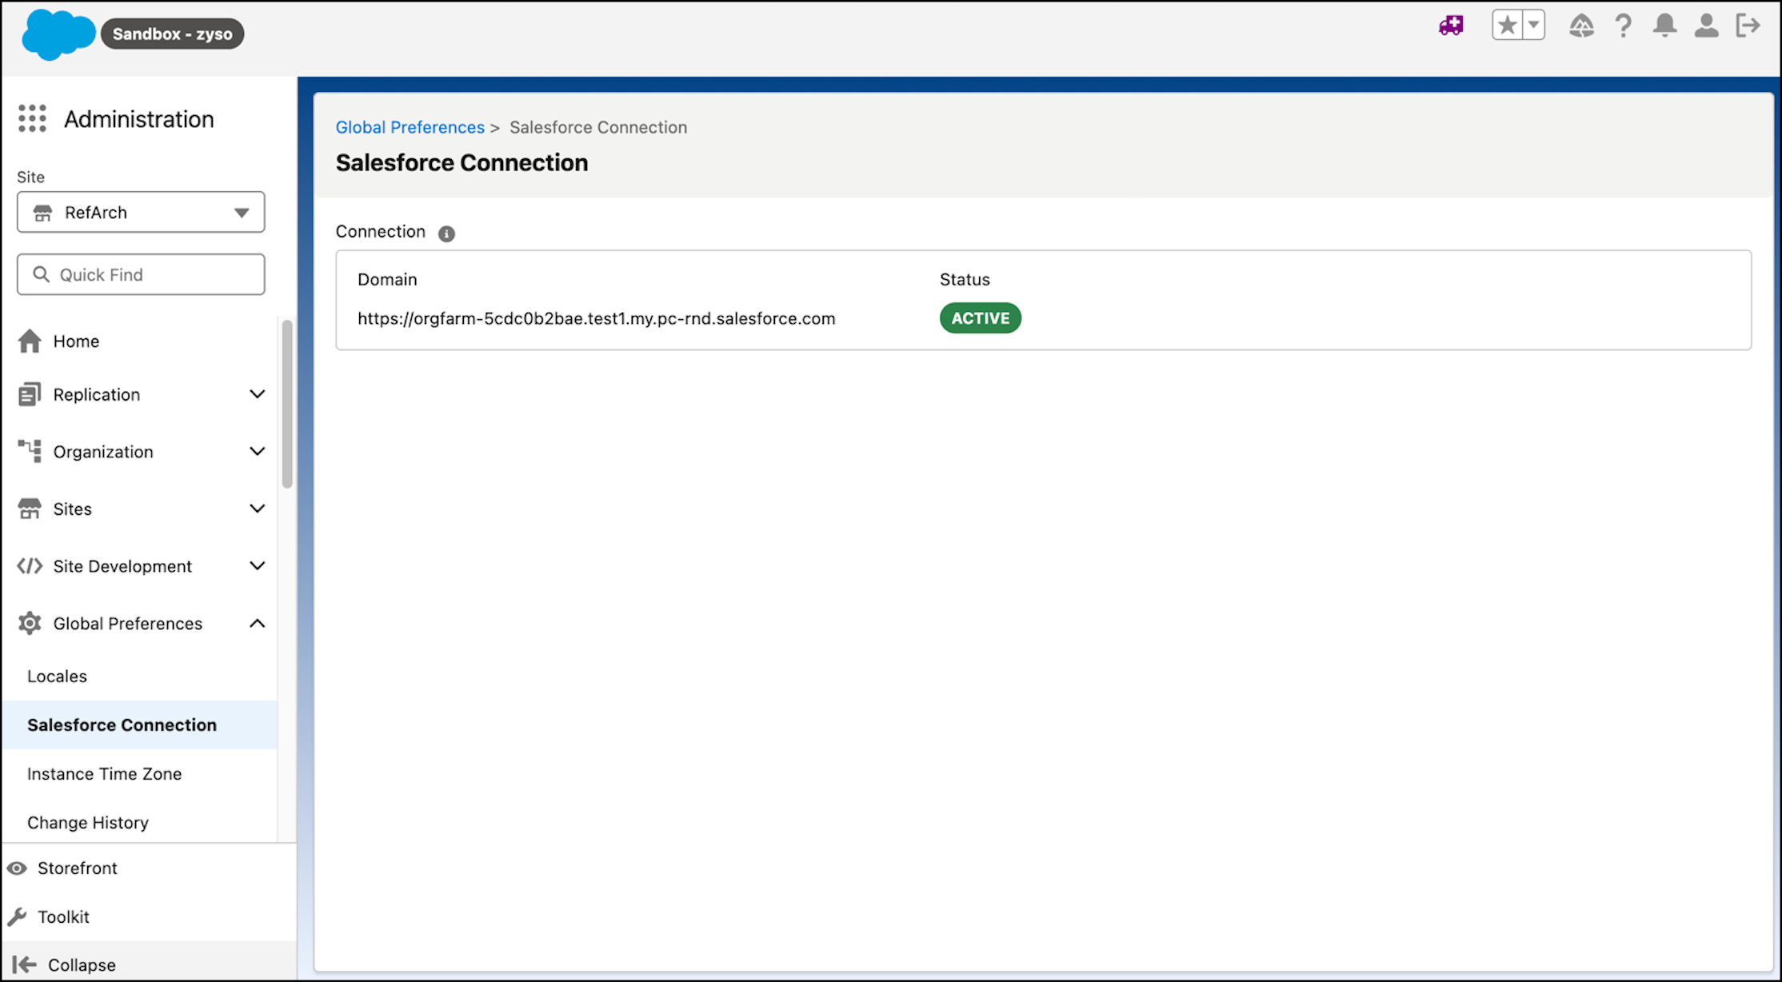Open Instance Time Zone settings
The image size is (1782, 982).
pos(140,773)
